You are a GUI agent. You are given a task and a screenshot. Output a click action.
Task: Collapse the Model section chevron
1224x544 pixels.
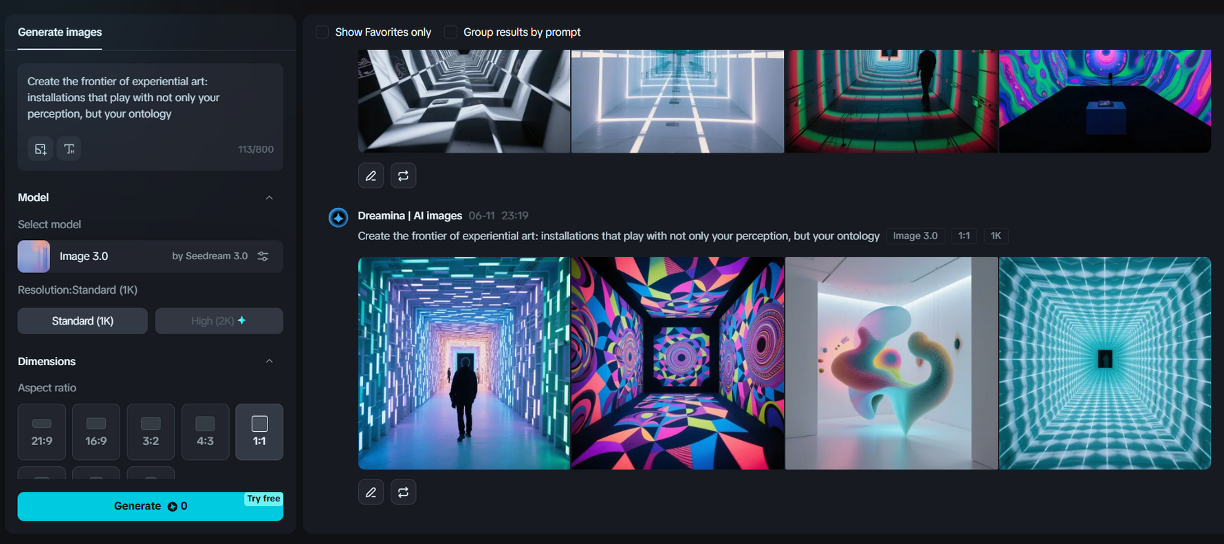(270, 198)
